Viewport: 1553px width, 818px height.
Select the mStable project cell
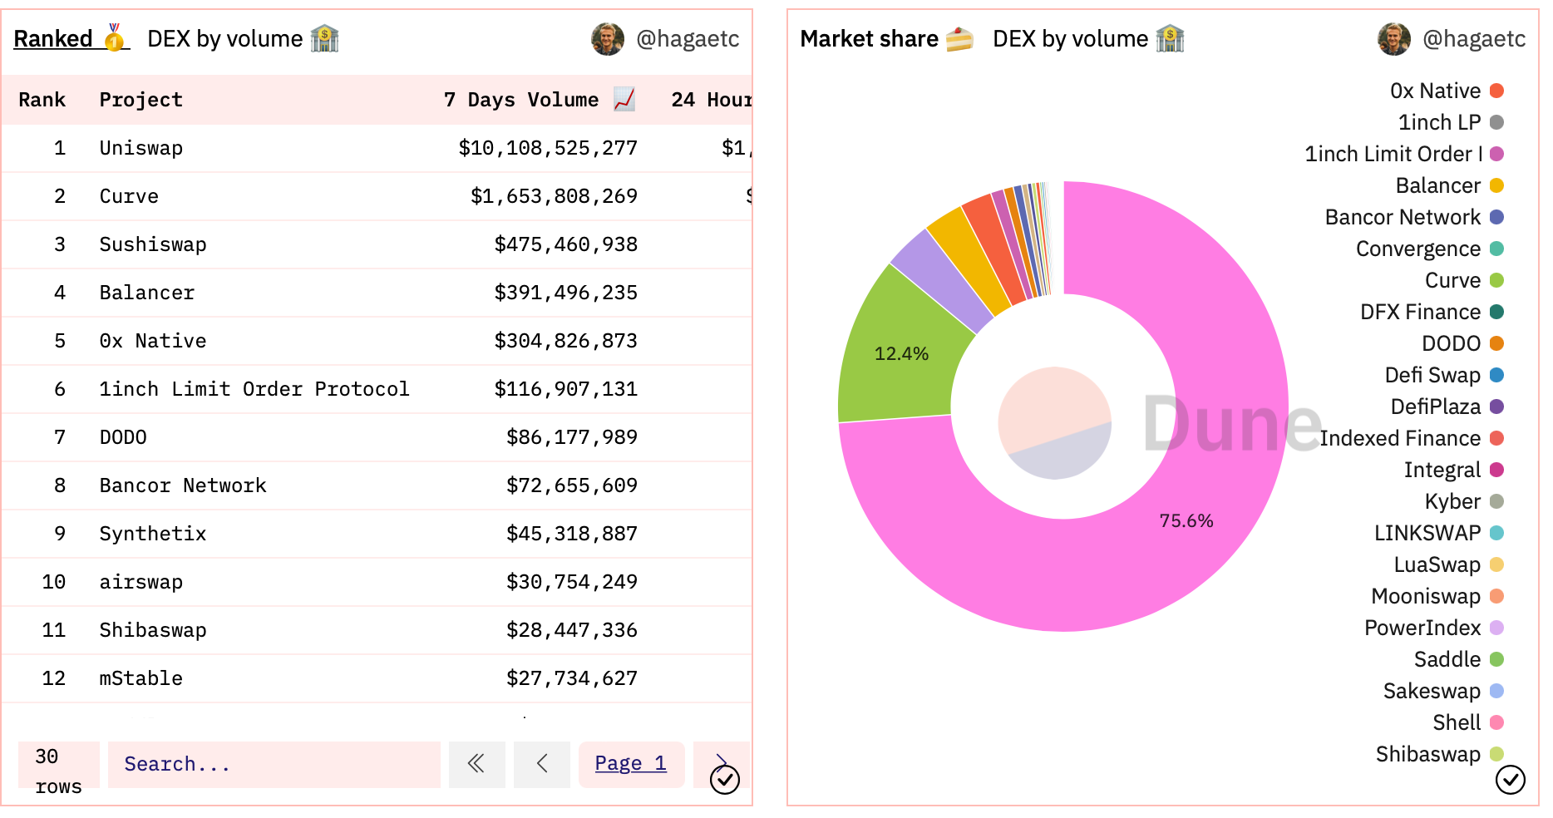coord(141,678)
